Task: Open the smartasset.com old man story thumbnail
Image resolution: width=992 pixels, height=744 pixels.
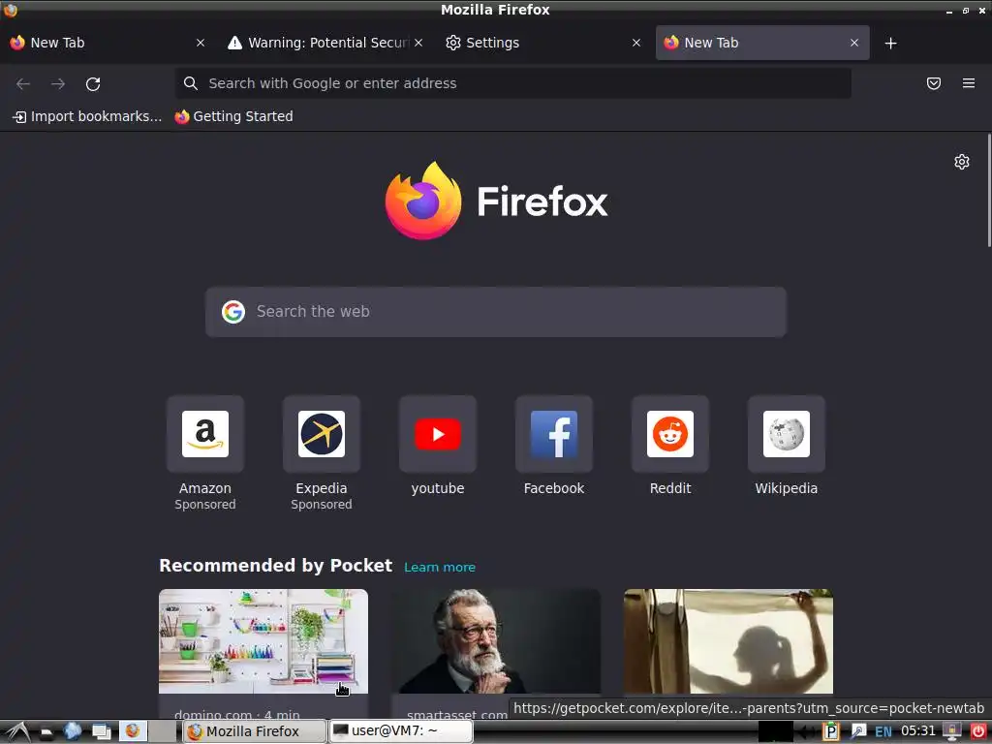Action: point(496,641)
